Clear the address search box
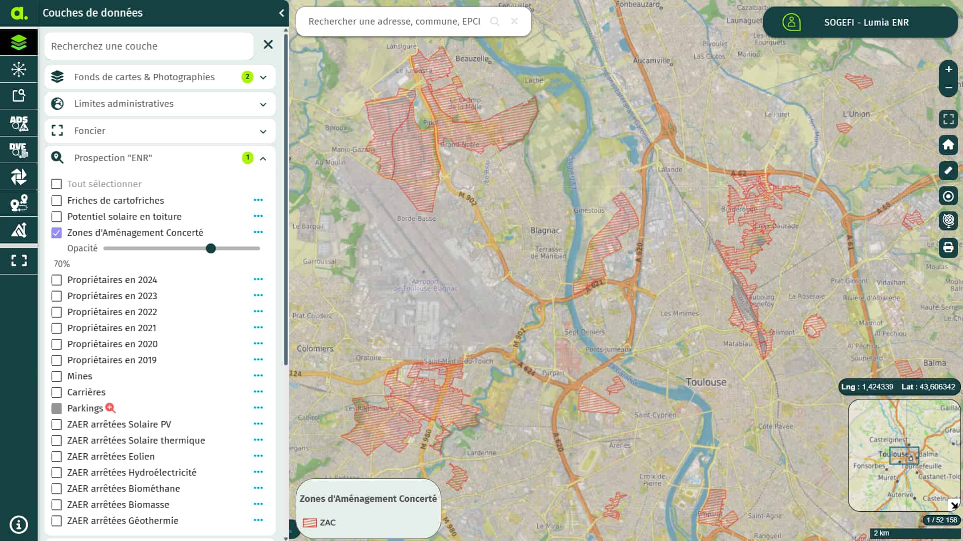Viewport: 963px width, 541px height. coord(514,21)
